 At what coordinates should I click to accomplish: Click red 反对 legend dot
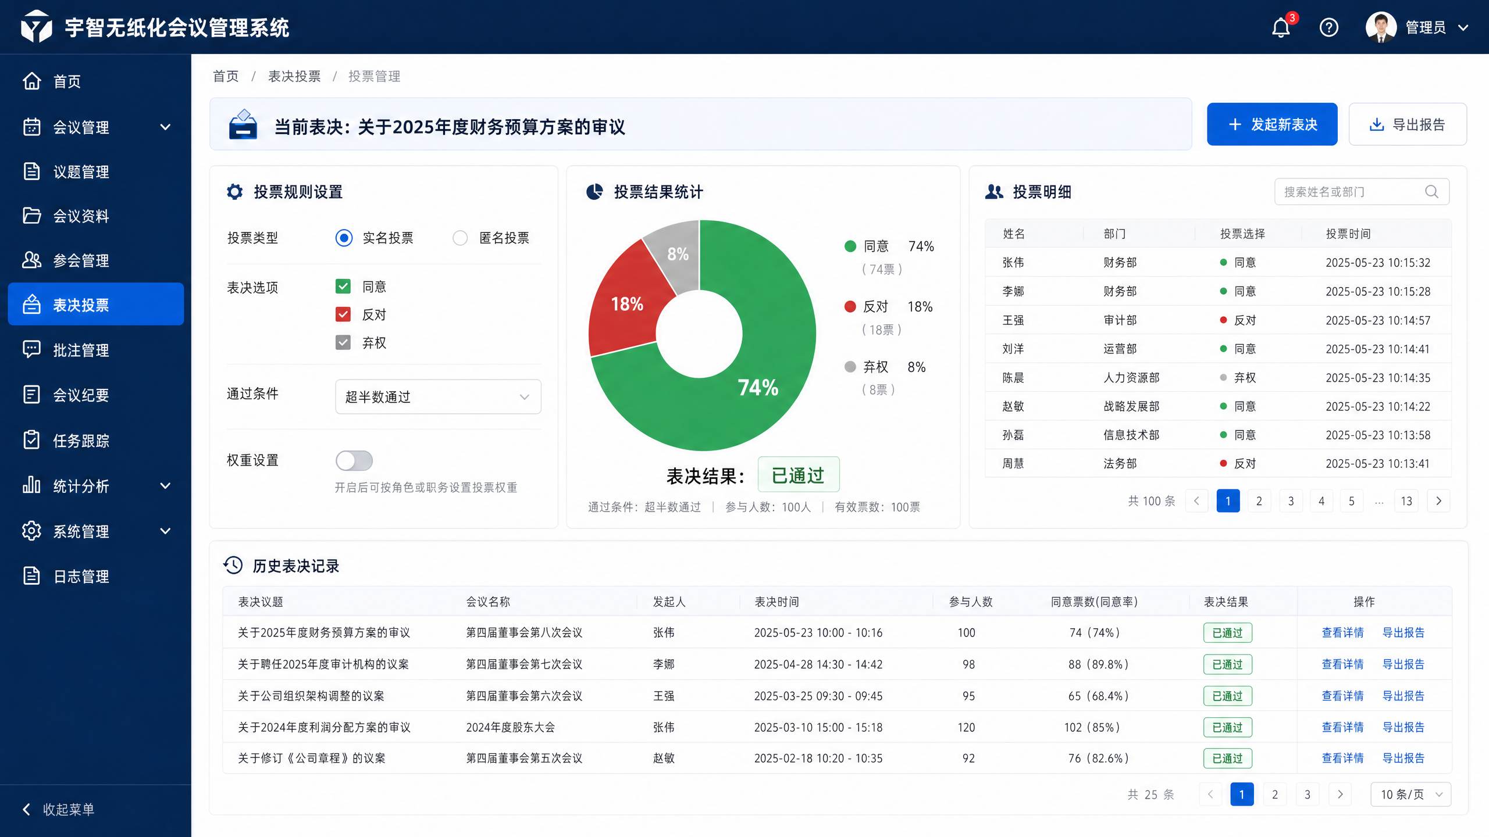pyautogui.click(x=850, y=306)
